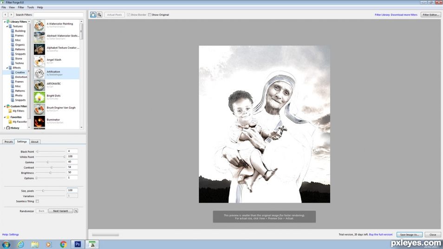Viewport: 443px width, 249px height.
Task: Open the Tools menu
Action: [31, 7]
